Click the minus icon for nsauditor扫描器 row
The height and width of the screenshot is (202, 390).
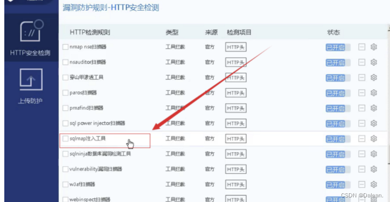(x=362, y=62)
